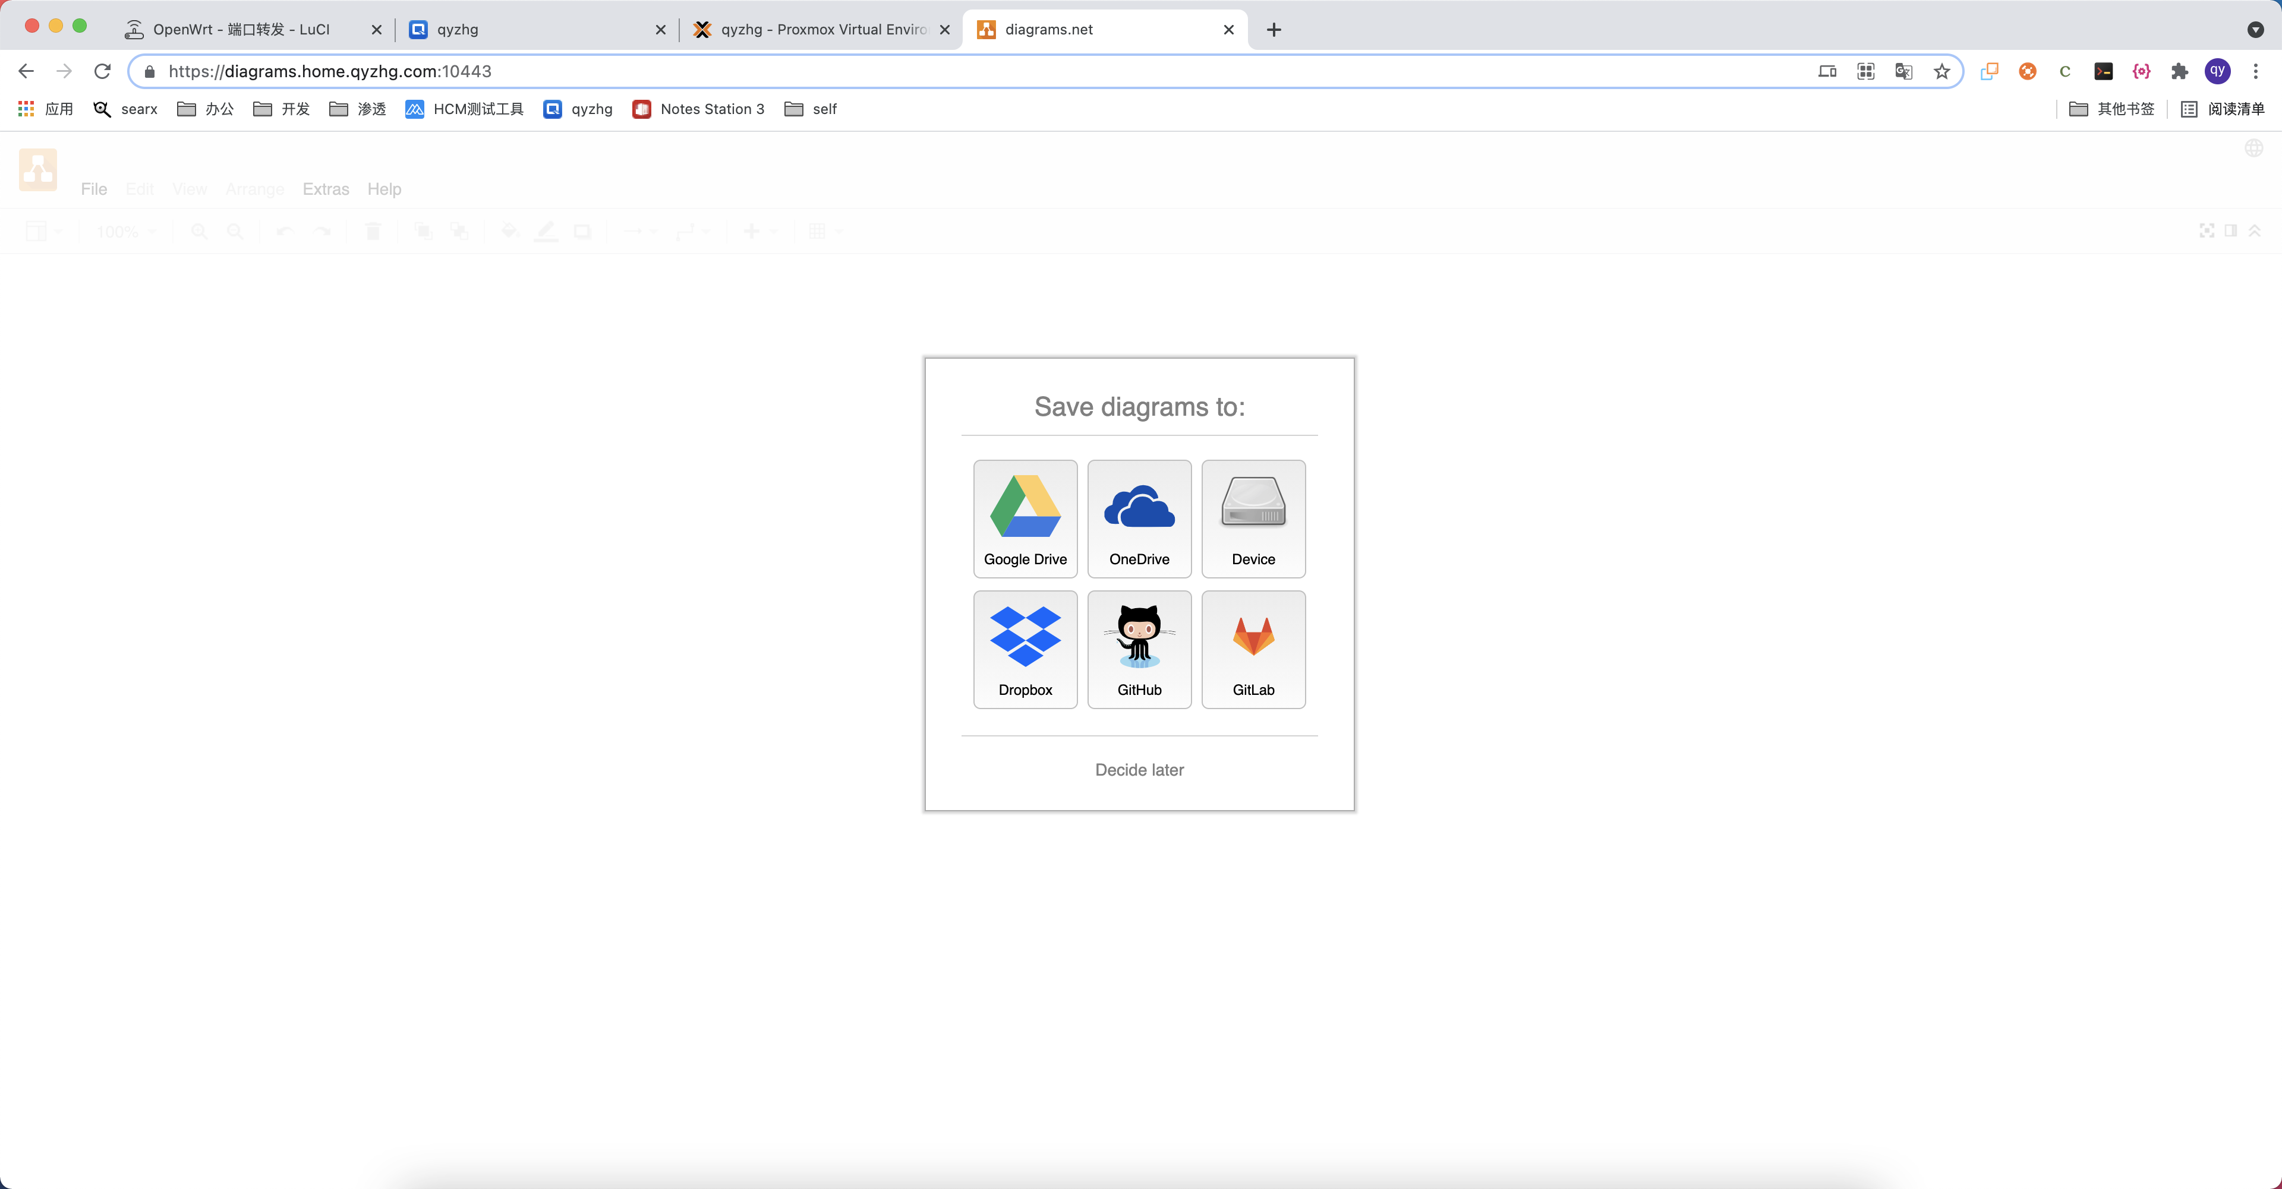The image size is (2282, 1189).
Task: Open the File menu
Action: (x=93, y=189)
